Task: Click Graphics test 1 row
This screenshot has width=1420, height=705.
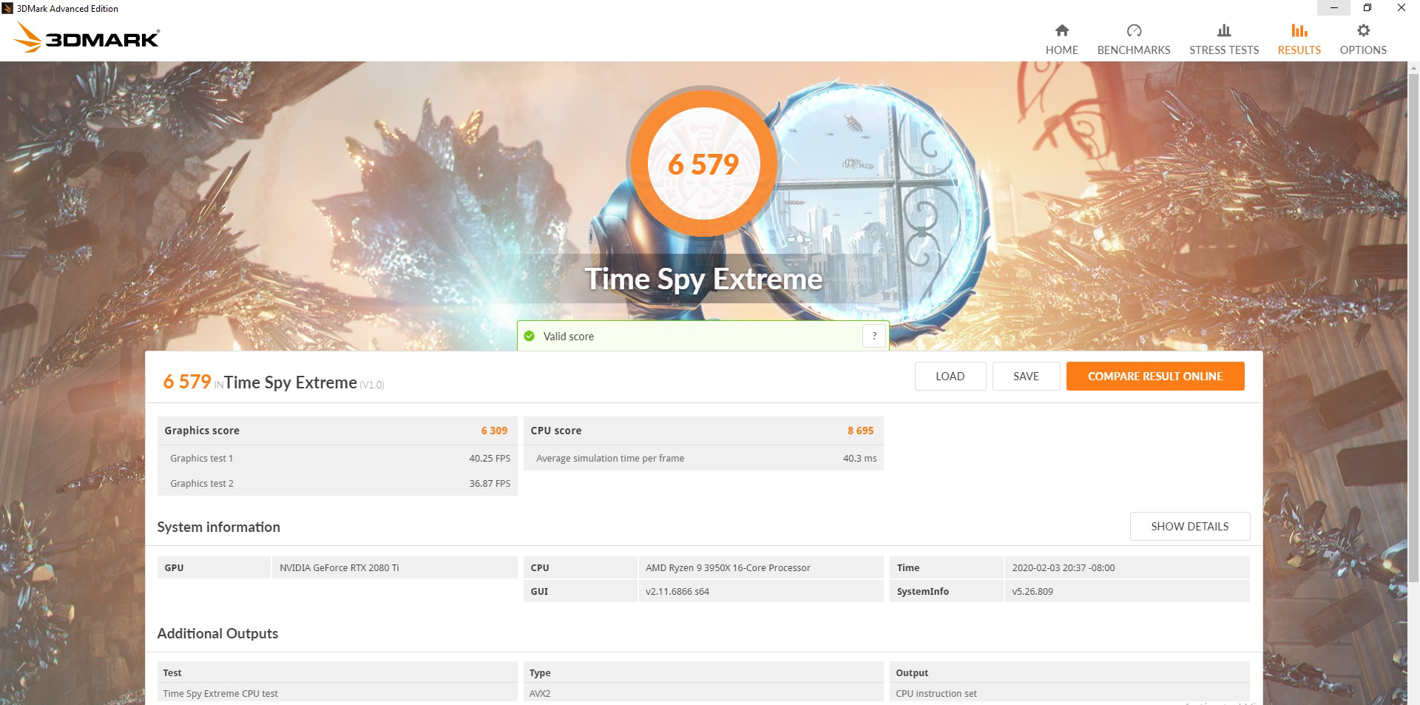Action: (337, 458)
